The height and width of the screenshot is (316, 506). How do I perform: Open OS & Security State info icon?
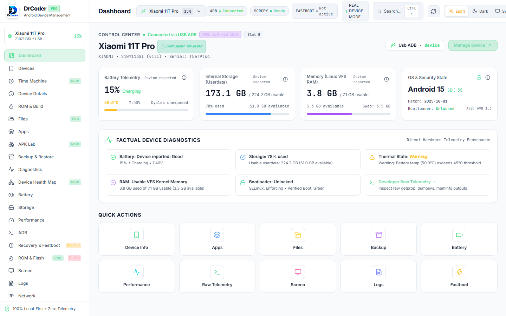coord(488,78)
